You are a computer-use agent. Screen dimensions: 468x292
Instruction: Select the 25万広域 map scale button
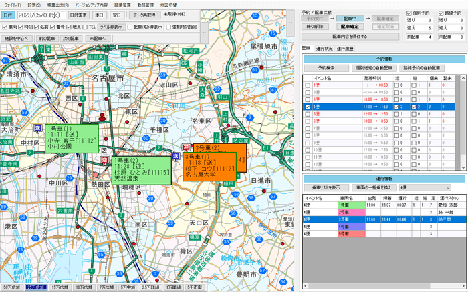[x=34, y=287]
